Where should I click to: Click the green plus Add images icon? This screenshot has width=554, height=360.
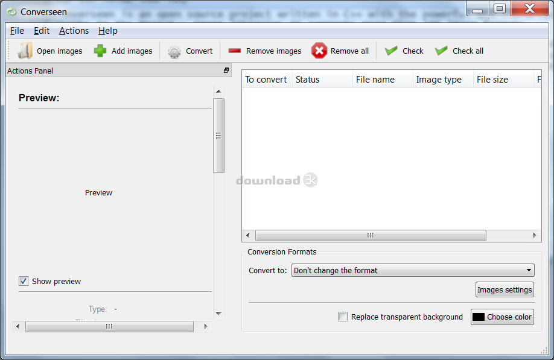pyautogui.click(x=100, y=51)
